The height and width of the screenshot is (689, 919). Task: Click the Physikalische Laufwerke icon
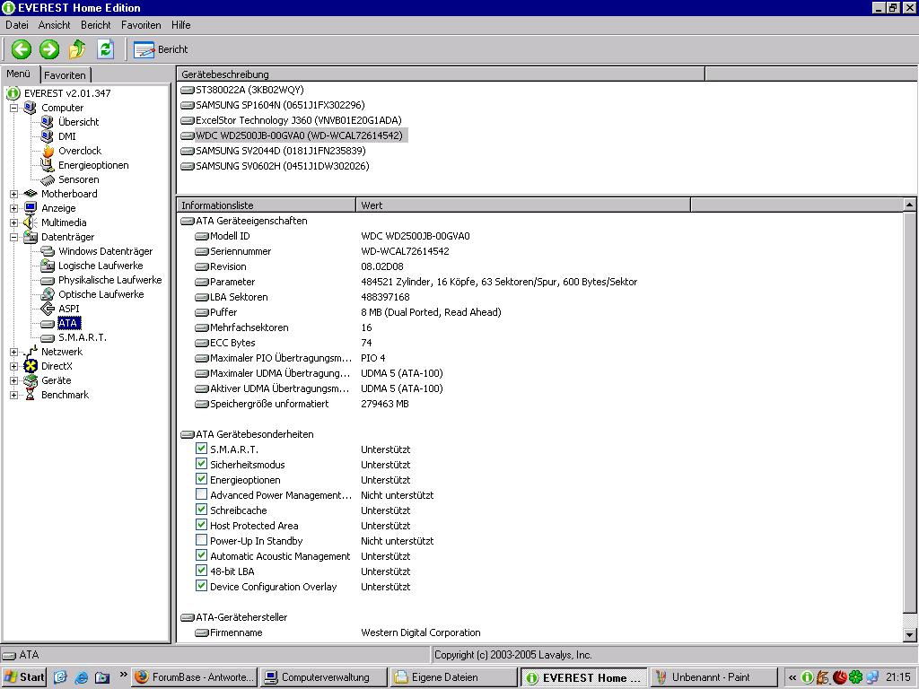48,280
